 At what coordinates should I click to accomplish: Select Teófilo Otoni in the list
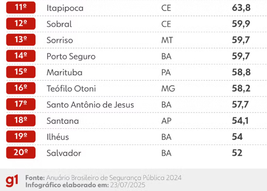pyautogui.click(x=71, y=89)
